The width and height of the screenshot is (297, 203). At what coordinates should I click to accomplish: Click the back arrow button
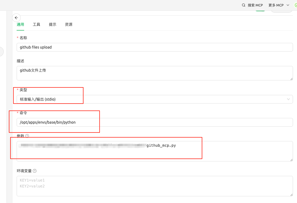(x=16, y=18)
